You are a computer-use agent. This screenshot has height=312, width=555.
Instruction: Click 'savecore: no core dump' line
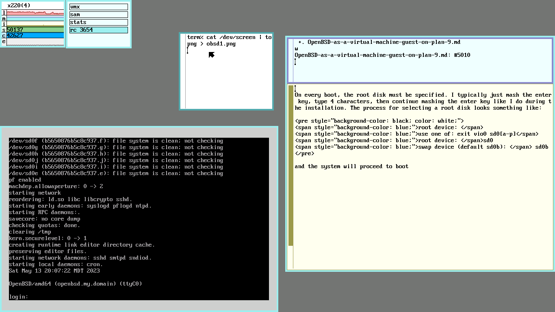coord(45,219)
